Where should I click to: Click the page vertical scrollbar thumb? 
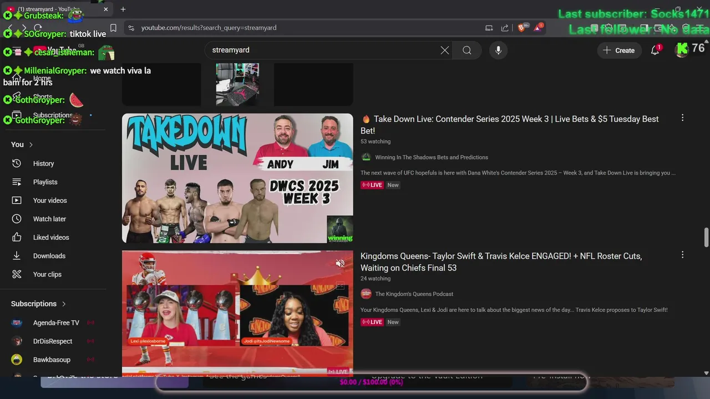click(x=706, y=237)
